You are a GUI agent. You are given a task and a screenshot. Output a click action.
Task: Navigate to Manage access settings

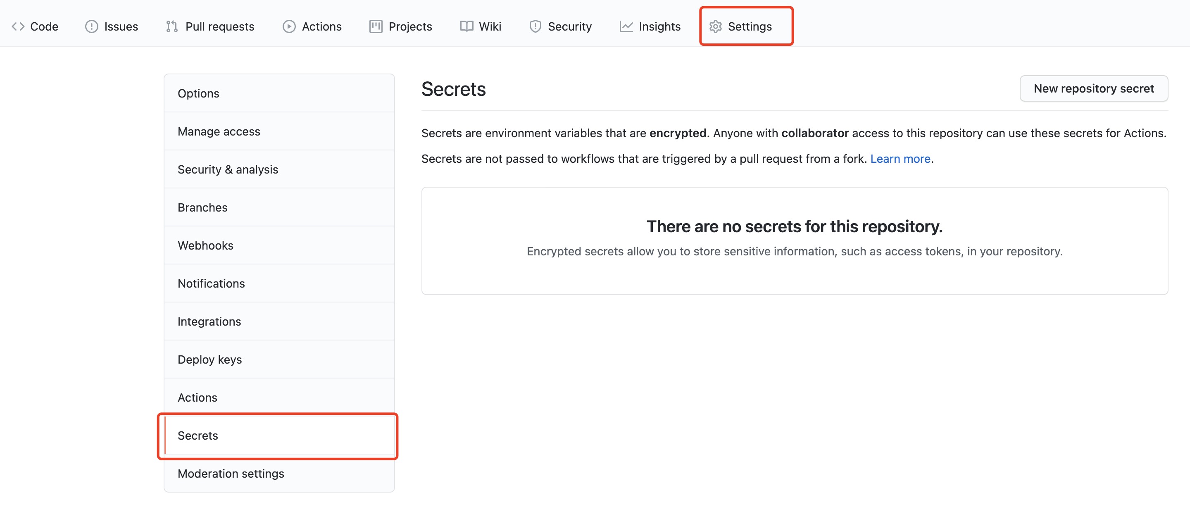[x=219, y=131]
